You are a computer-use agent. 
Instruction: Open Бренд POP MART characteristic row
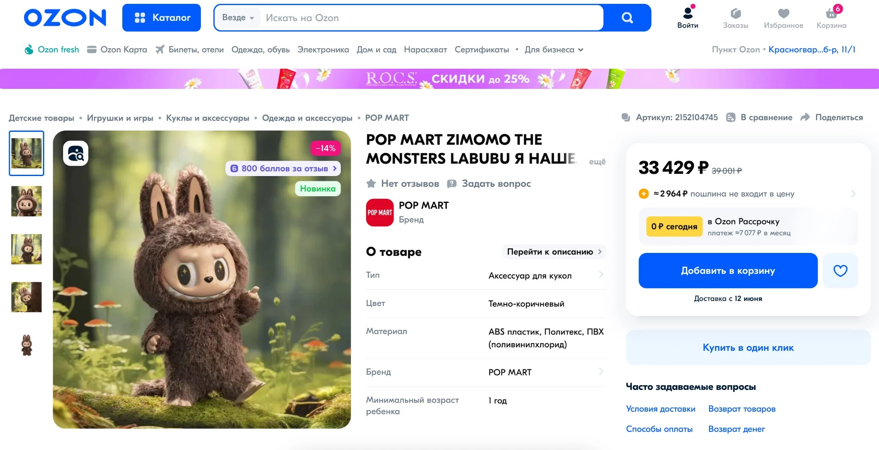pos(486,372)
